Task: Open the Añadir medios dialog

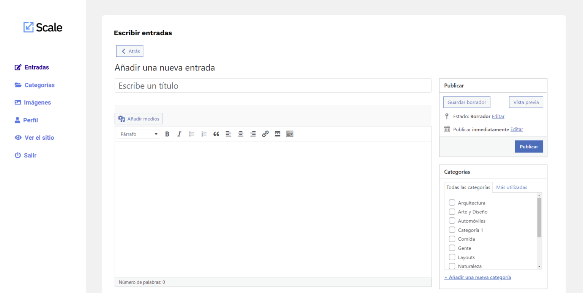Action: click(138, 118)
